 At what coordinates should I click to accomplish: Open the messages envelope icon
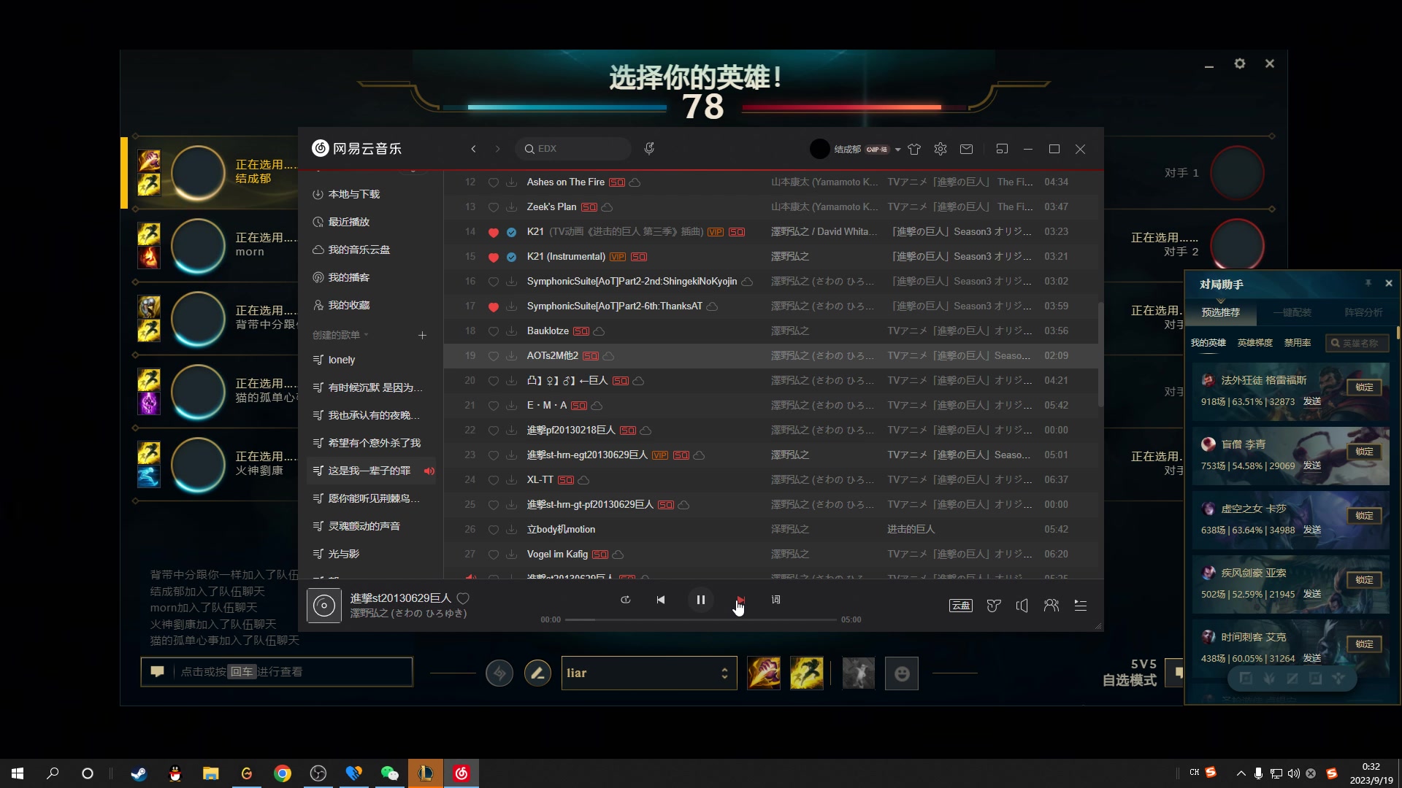tap(966, 149)
